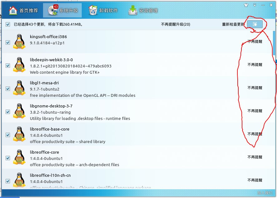Uncheck libreoffice-l10n-zh-cn update
The width and height of the screenshot is (277, 198).
(8, 181)
